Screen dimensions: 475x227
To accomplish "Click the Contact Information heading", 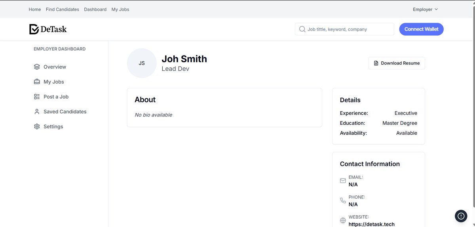I will click(370, 164).
